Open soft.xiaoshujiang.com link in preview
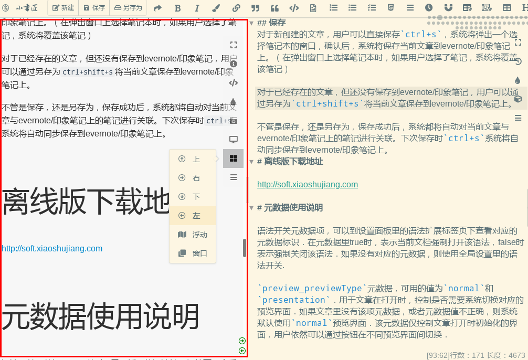 52,249
